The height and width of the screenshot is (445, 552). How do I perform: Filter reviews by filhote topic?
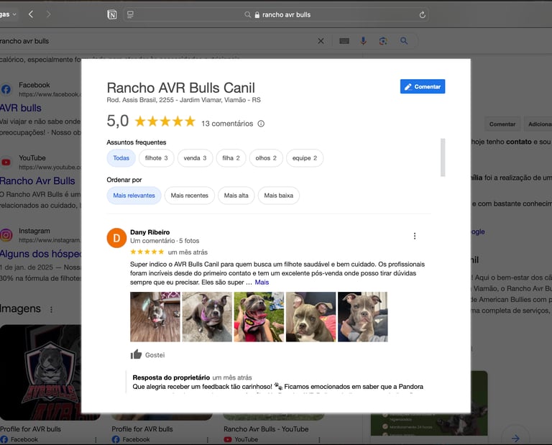click(156, 158)
